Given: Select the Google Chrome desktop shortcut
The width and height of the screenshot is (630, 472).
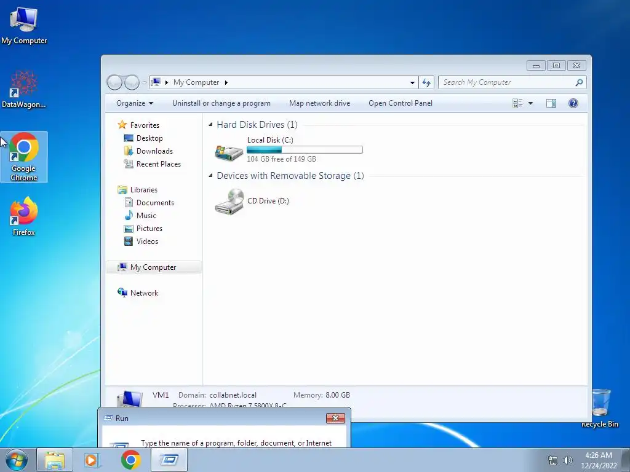Looking at the screenshot, I should click(24, 157).
